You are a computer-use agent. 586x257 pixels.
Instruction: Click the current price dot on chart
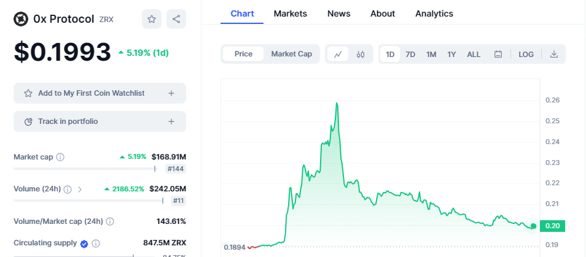(x=533, y=226)
